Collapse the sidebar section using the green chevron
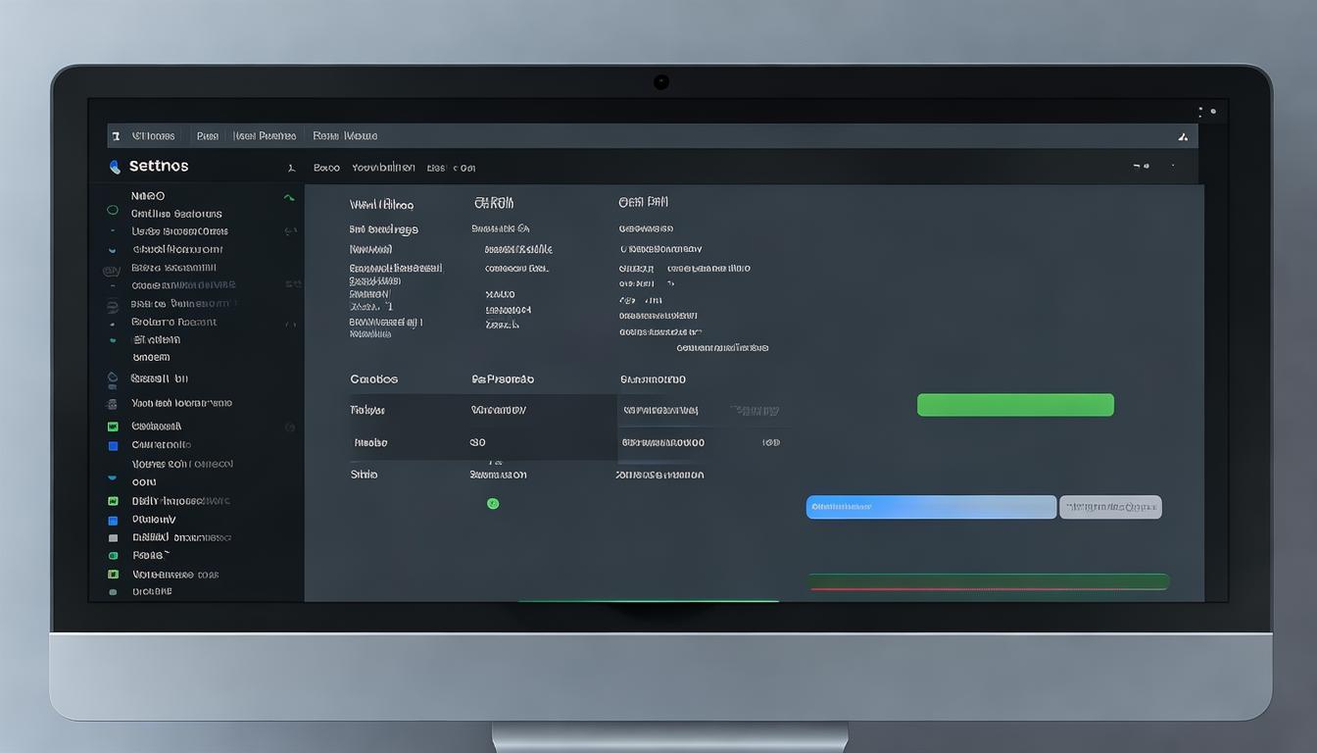 [x=288, y=197]
